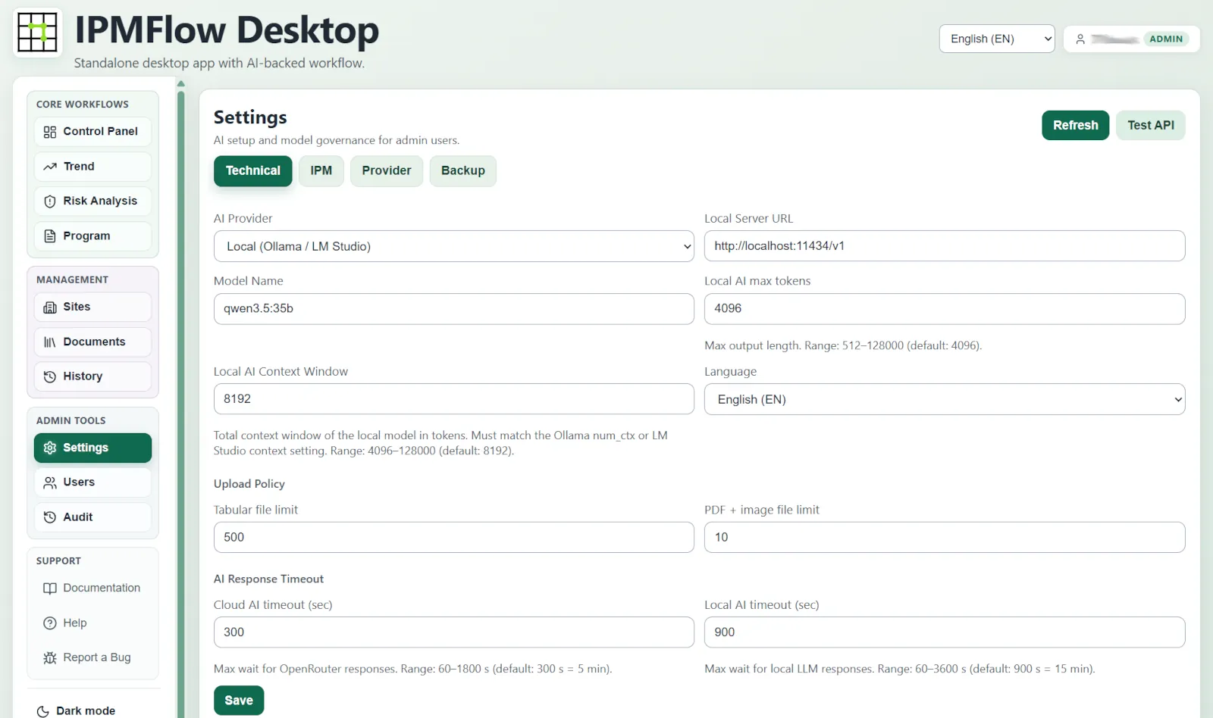Expand the AI Provider dropdown
This screenshot has width=1213, height=718.
coord(453,247)
